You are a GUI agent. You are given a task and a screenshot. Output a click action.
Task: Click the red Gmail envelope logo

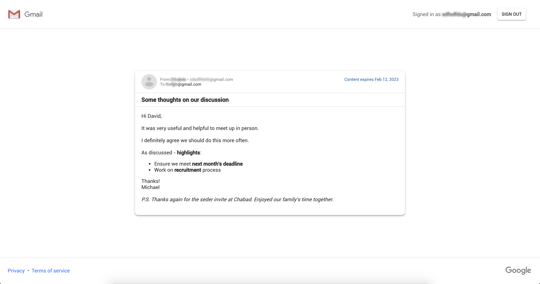(14, 14)
